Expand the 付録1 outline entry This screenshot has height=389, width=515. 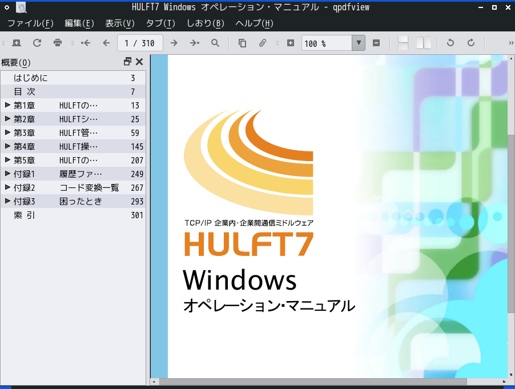[x=7, y=174]
